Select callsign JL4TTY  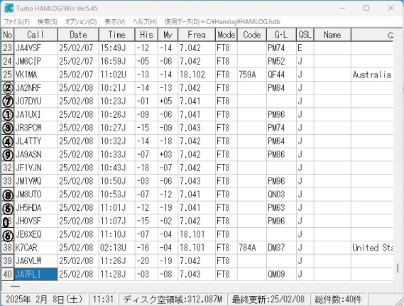pos(28,141)
